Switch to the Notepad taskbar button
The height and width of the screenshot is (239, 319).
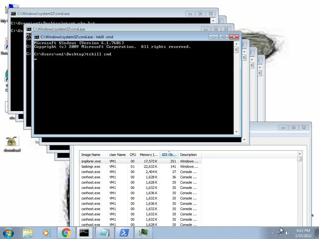click(105, 233)
